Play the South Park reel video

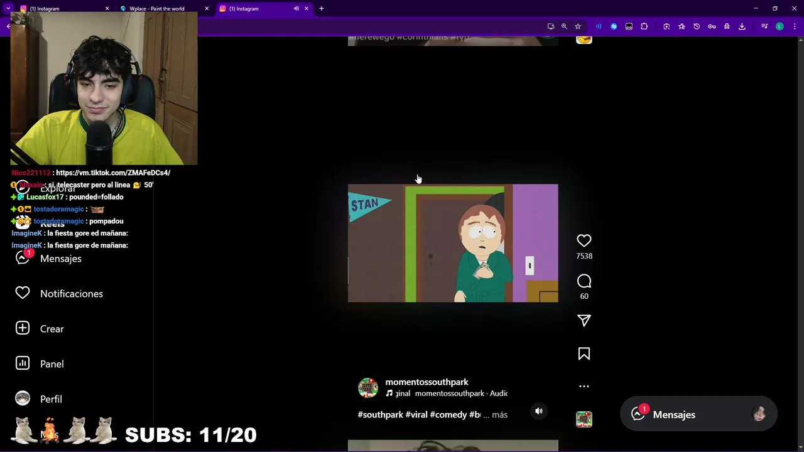453,243
